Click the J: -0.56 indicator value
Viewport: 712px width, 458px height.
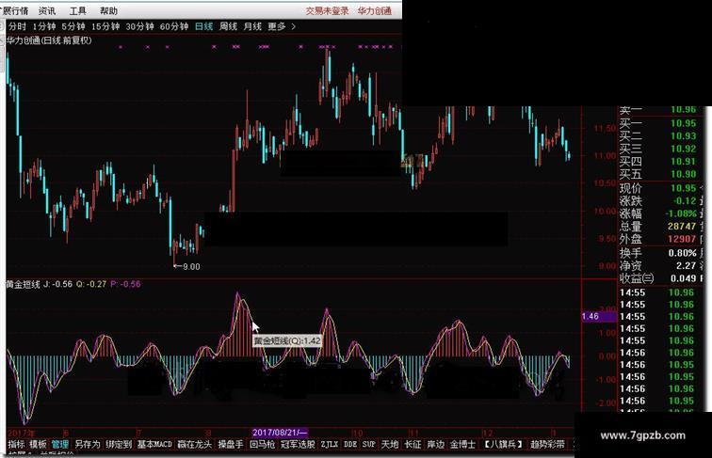[x=57, y=284]
